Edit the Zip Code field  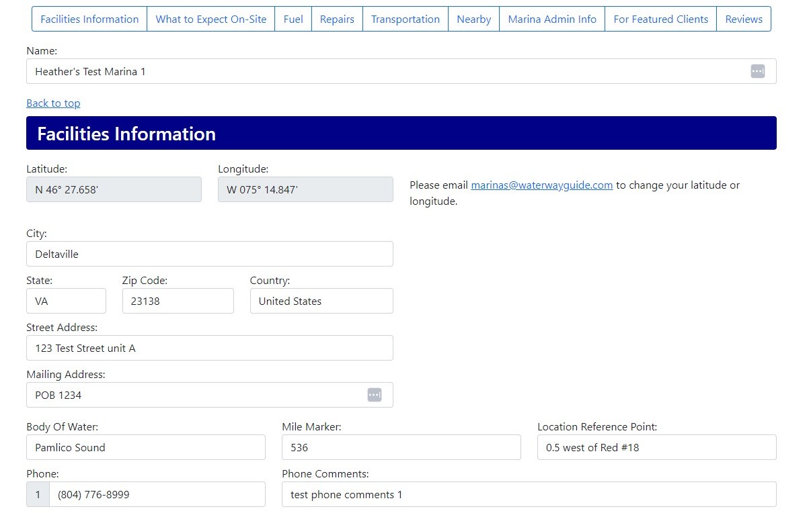(178, 301)
